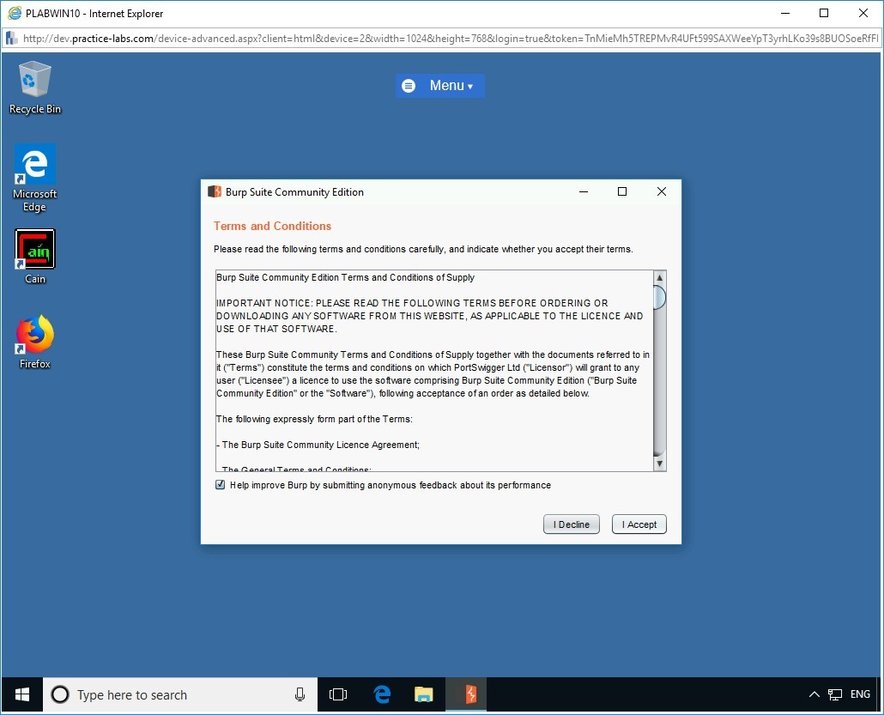884x715 pixels.
Task: Open the blue Menu dropdown
Action: point(440,85)
